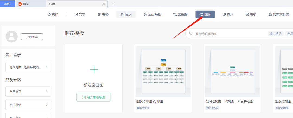Click the green plus to create blank map
The image size is (293, 118).
(x=94, y=70)
